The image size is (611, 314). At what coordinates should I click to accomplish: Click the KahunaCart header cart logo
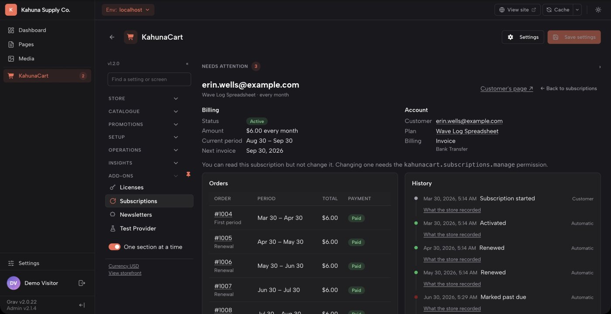point(130,37)
